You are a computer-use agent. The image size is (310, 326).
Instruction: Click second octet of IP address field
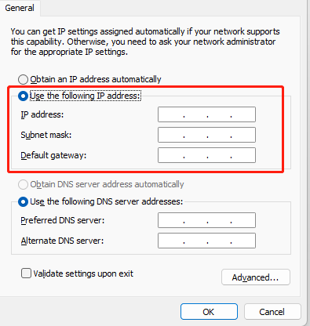pyautogui.click(x=195, y=114)
